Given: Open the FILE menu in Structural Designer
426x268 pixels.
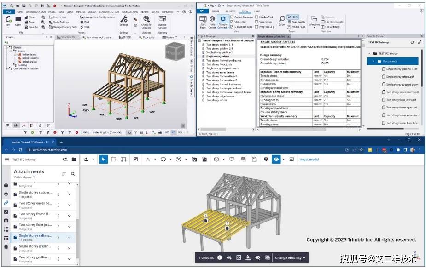Looking at the screenshot, I should point(9,12).
